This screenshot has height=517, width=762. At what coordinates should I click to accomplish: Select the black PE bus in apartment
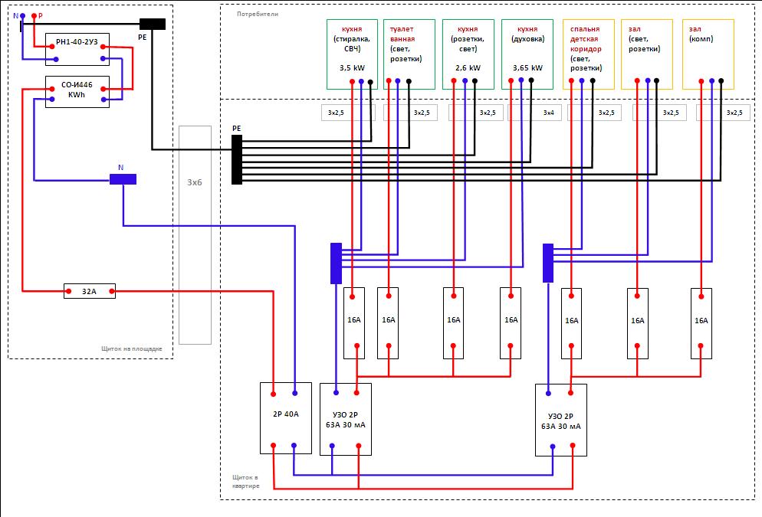click(237, 160)
